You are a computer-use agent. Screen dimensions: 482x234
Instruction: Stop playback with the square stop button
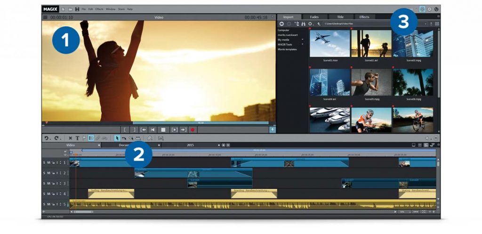point(163,130)
